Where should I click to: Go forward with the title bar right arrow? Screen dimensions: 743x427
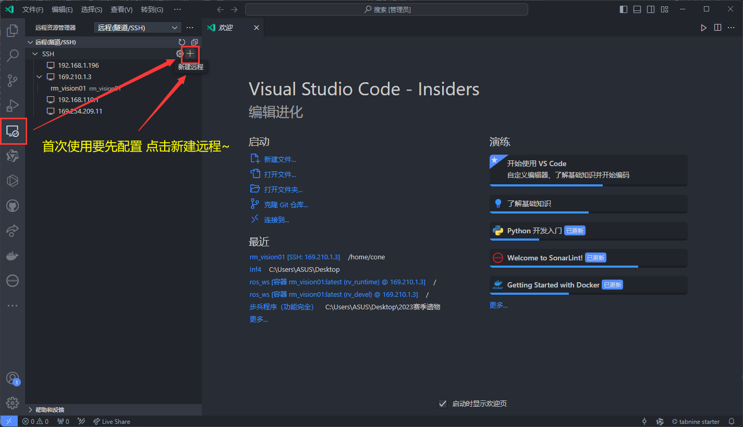[234, 9]
